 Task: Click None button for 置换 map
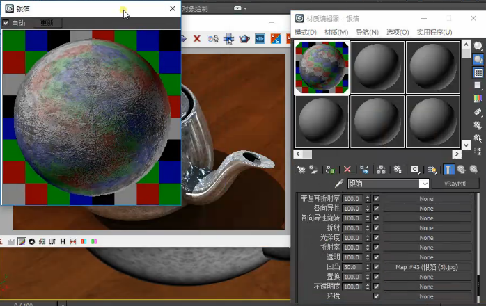click(427, 277)
